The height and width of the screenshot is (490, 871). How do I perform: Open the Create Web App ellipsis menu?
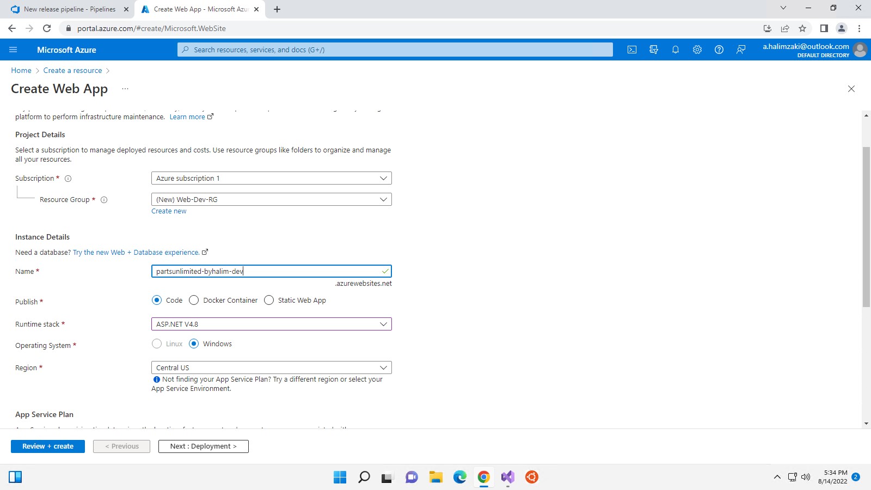(125, 89)
